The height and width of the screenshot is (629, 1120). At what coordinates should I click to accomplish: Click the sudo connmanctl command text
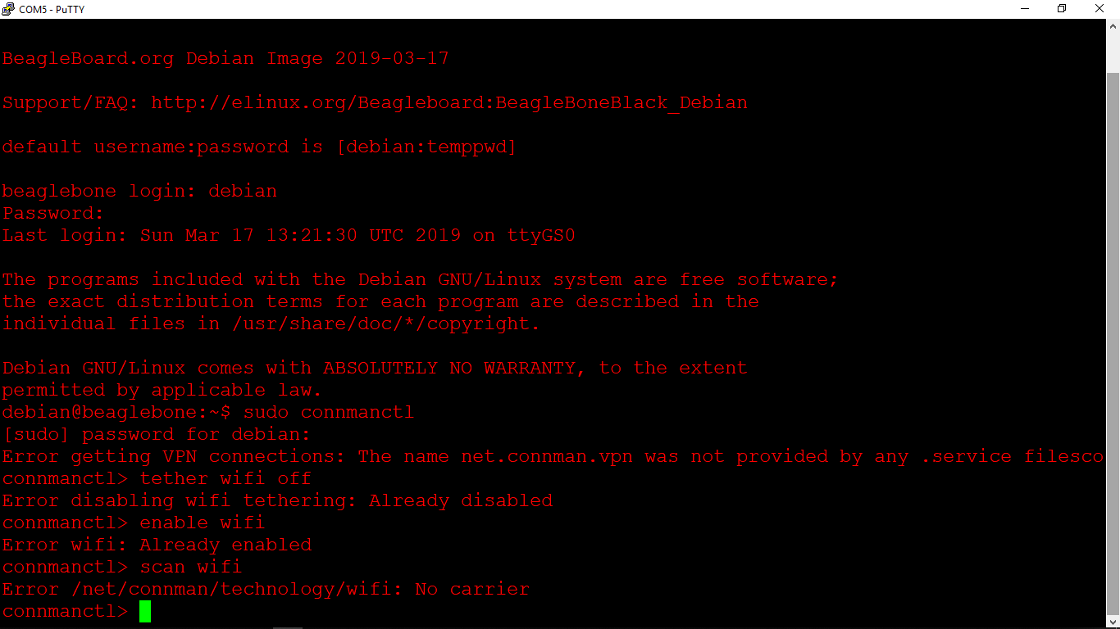(327, 412)
